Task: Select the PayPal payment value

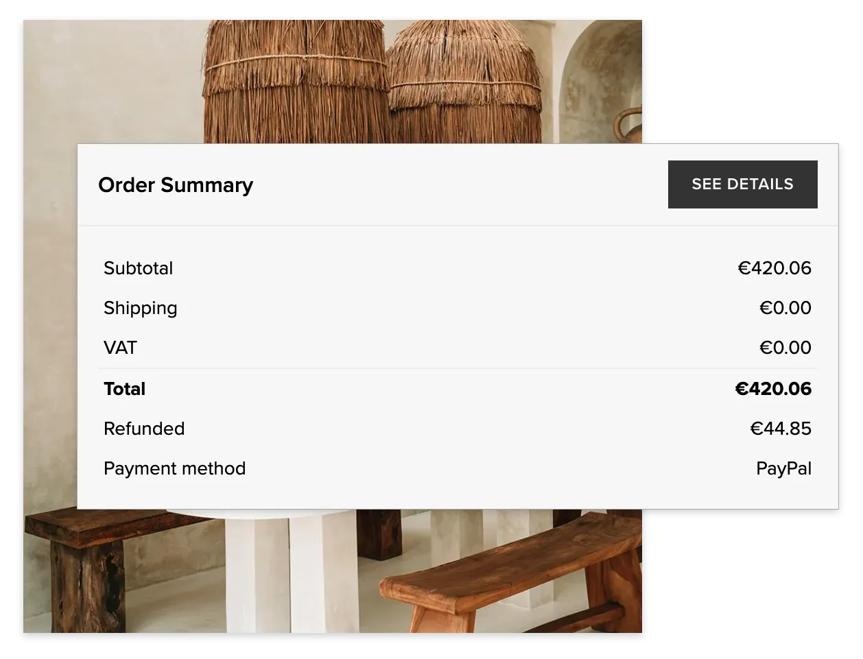Action: click(x=783, y=468)
